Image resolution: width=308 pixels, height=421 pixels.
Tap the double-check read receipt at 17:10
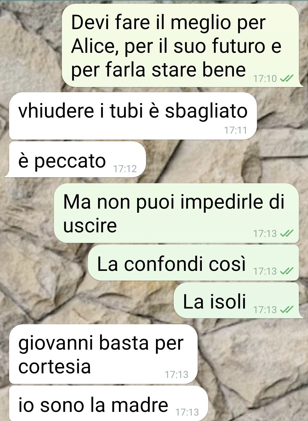[x=286, y=78]
